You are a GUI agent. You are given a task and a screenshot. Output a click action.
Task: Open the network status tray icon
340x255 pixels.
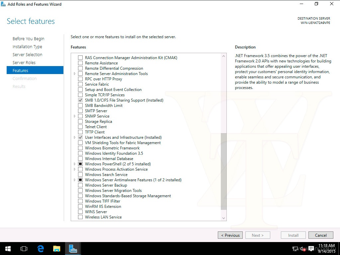point(295,249)
